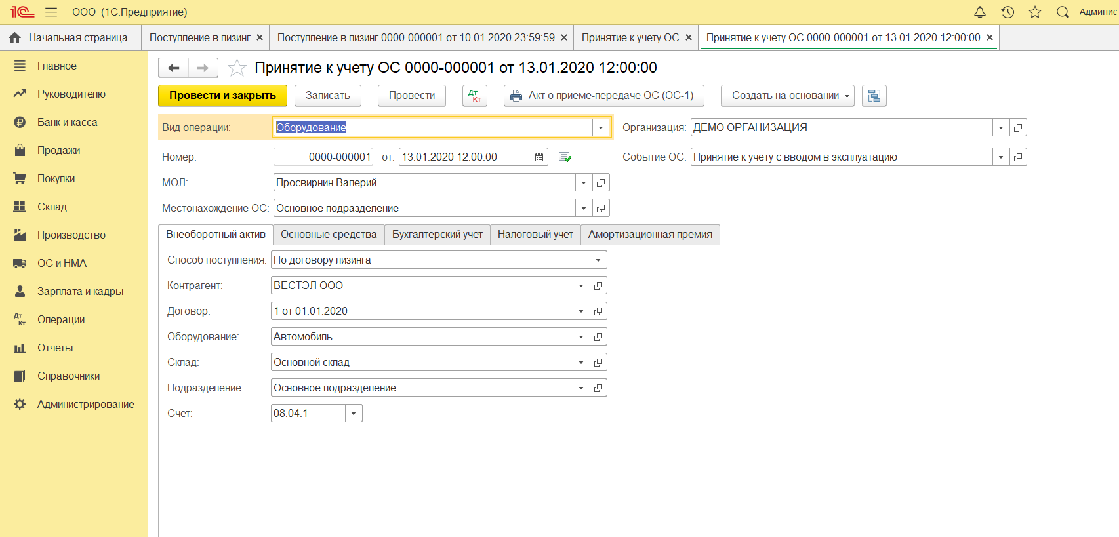Open the history clock icon
This screenshot has height=537, width=1119.
[x=1007, y=12]
